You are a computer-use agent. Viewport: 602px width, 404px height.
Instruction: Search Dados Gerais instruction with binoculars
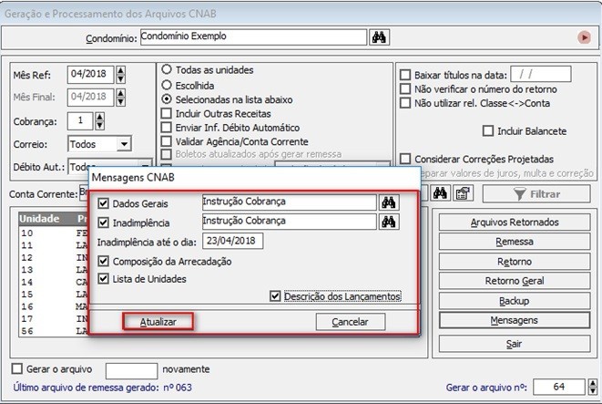(x=389, y=202)
